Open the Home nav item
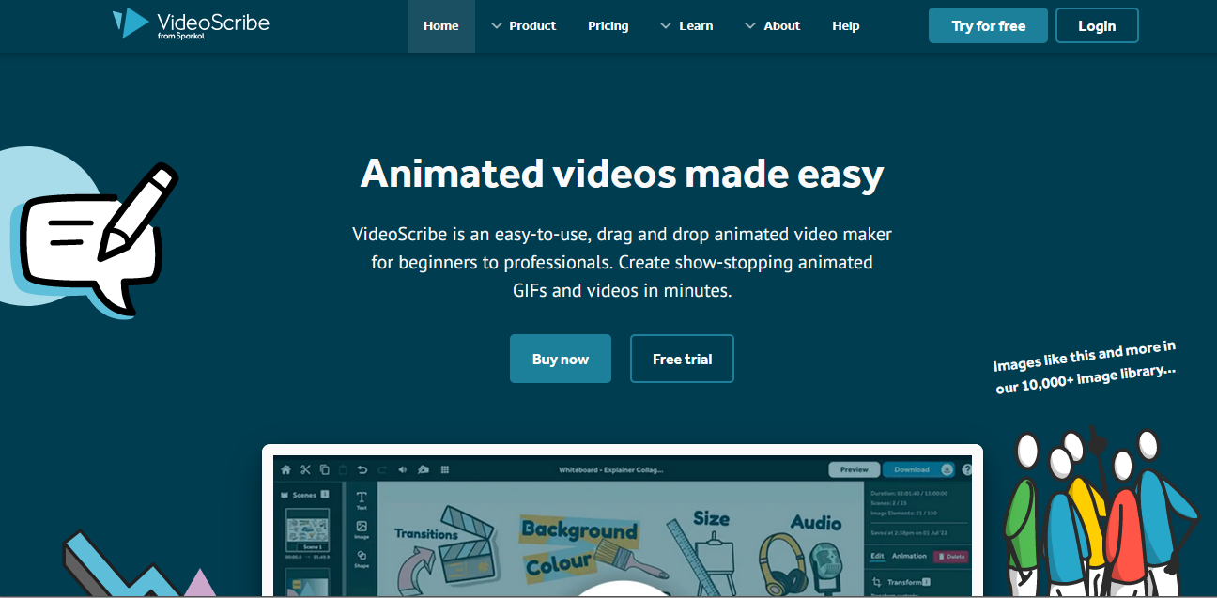The image size is (1217, 598). coord(441,26)
